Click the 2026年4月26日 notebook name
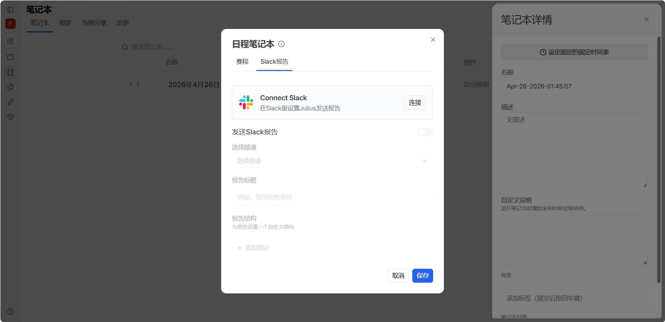 coord(194,85)
